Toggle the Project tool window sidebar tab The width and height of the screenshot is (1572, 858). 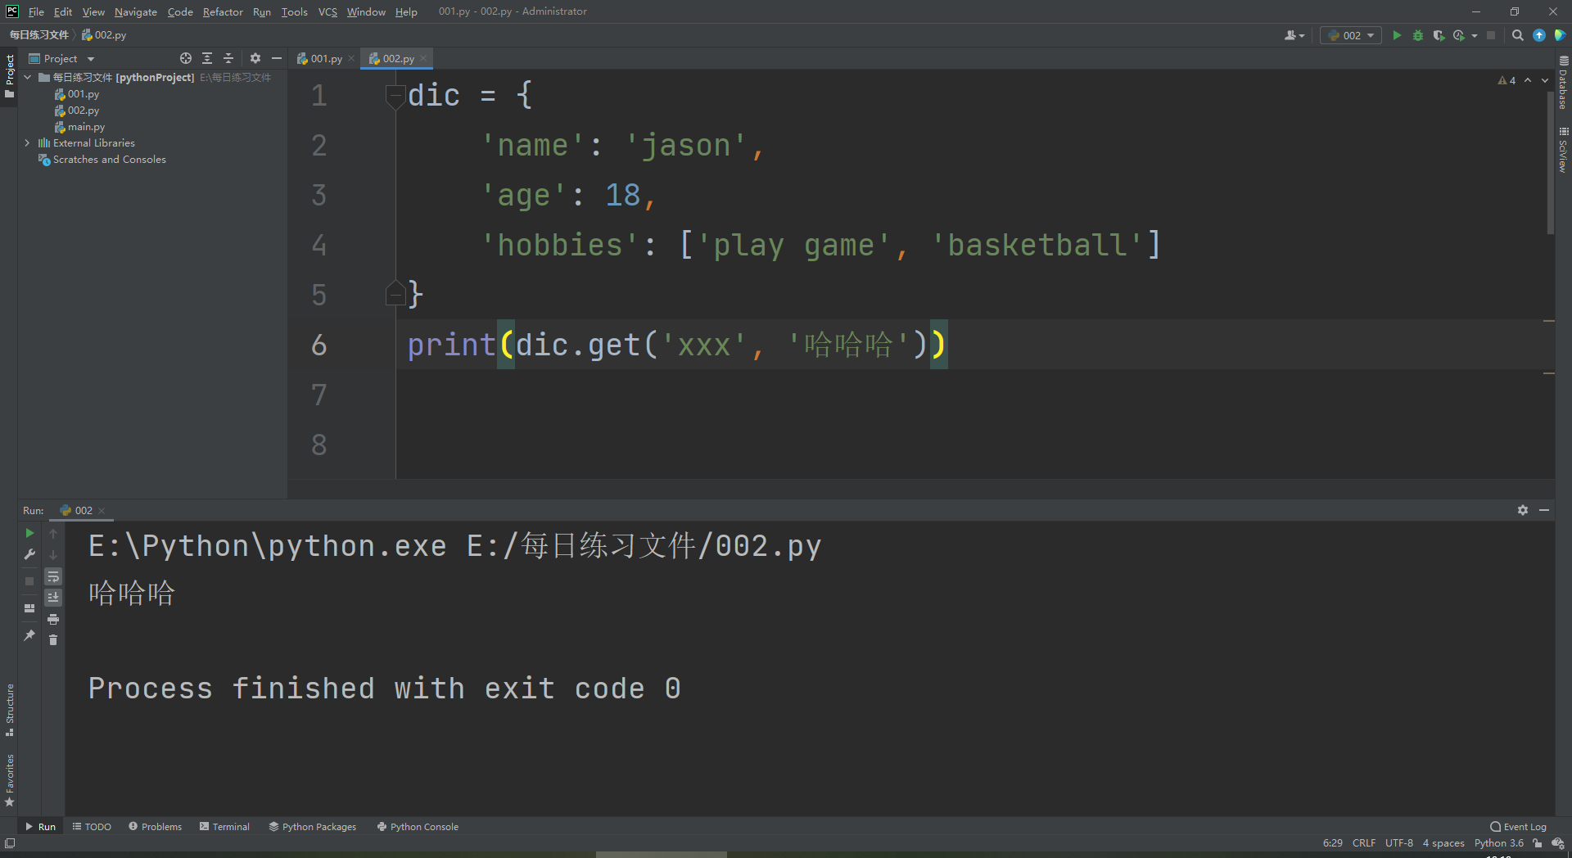10,76
